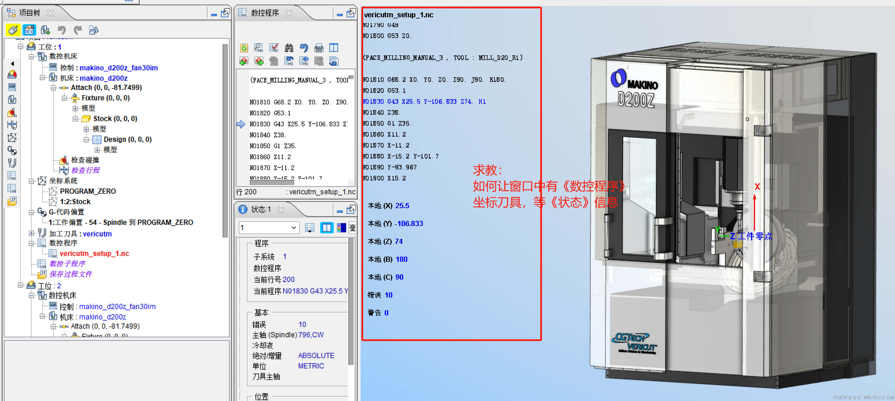Switch to the 项目树 tab
Image resolution: width=895 pixels, height=401 pixels.
pyautogui.click(x=29, y=13)
